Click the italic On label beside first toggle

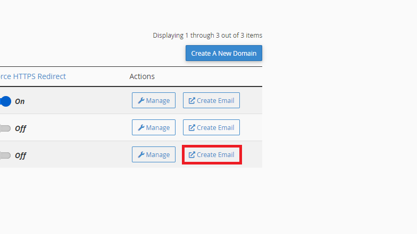coord(20,101)
